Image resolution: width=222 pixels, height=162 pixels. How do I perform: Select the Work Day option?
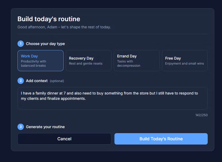41,61
